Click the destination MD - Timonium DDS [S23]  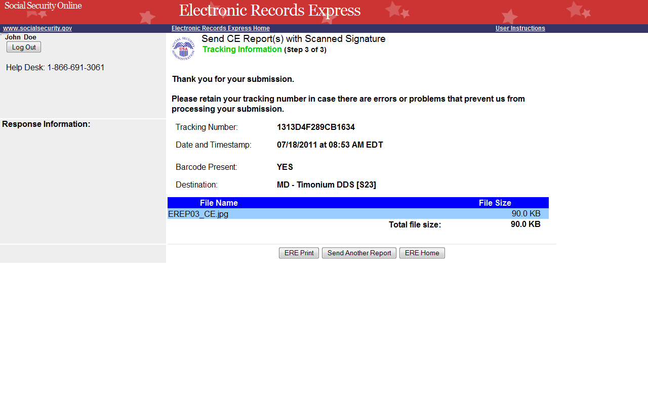tap(327, 185)
